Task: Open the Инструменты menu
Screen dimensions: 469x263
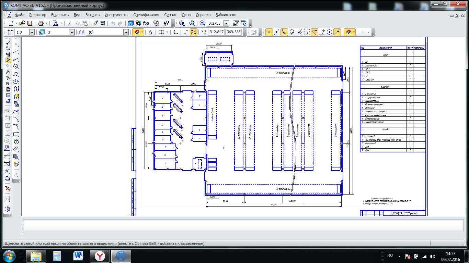Action: click(117, 15)
